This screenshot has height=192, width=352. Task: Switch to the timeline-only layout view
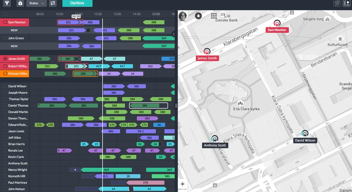tap(337, 3)
